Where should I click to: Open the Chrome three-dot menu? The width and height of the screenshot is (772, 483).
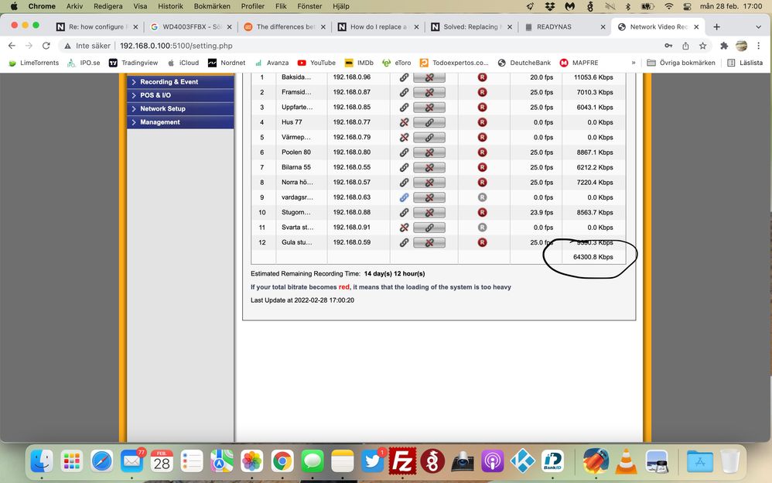pyautogui.click(x=758, y=46)
